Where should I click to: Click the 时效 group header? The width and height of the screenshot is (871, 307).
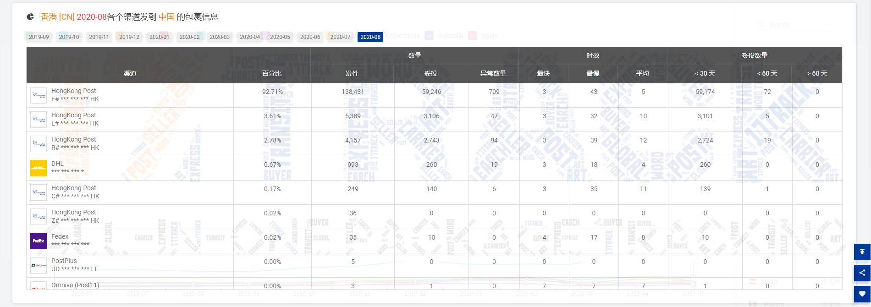pyautogui.click(x=593, y=55)
